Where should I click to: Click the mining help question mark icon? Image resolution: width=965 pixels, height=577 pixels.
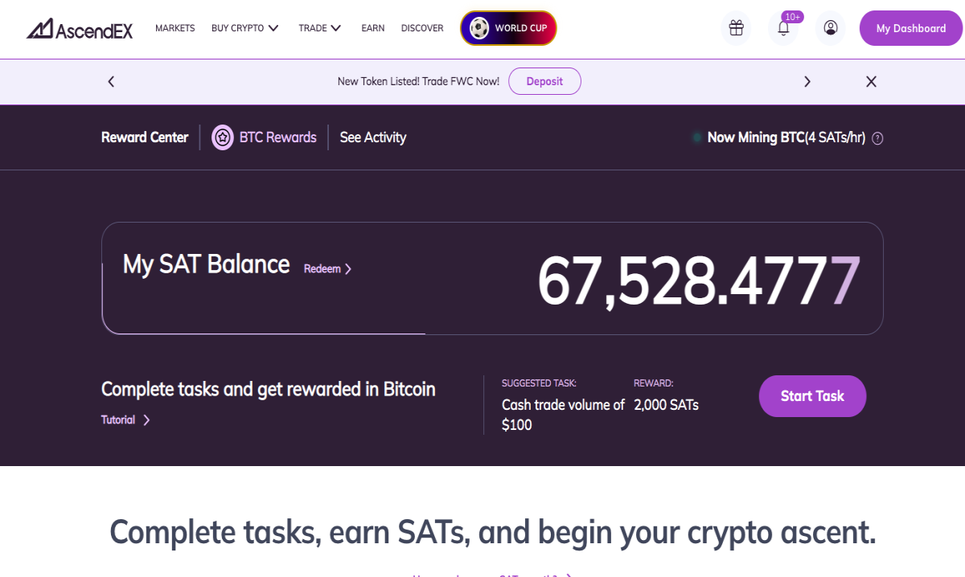point(877,138)
